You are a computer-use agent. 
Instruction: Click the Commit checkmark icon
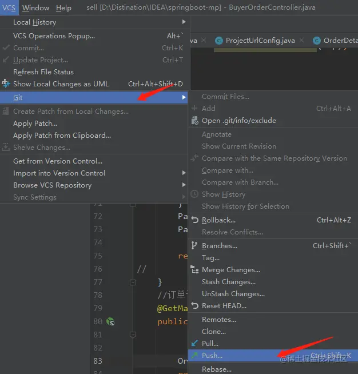click(6, 47)
